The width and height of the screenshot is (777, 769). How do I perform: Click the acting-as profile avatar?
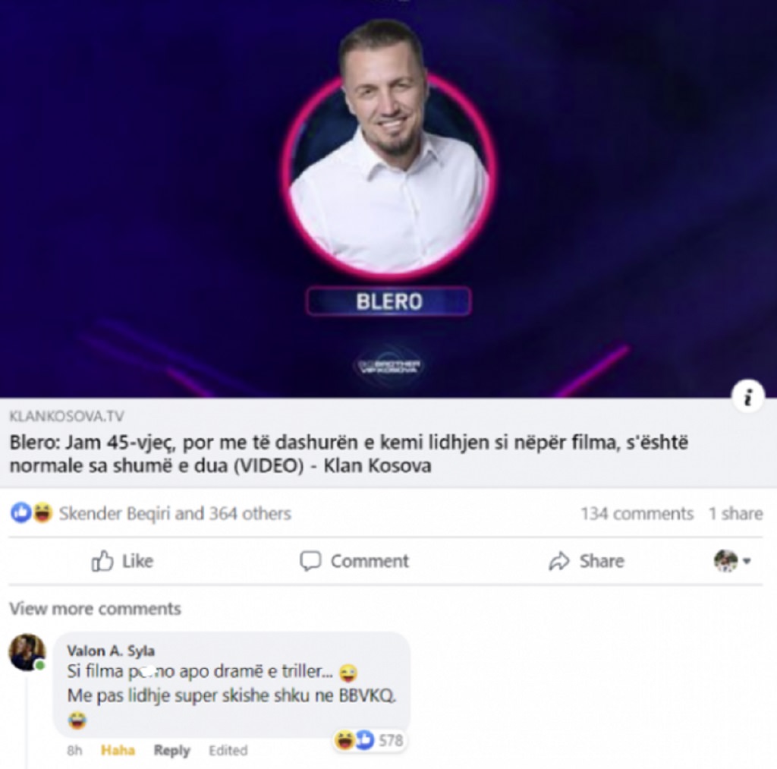725,561
